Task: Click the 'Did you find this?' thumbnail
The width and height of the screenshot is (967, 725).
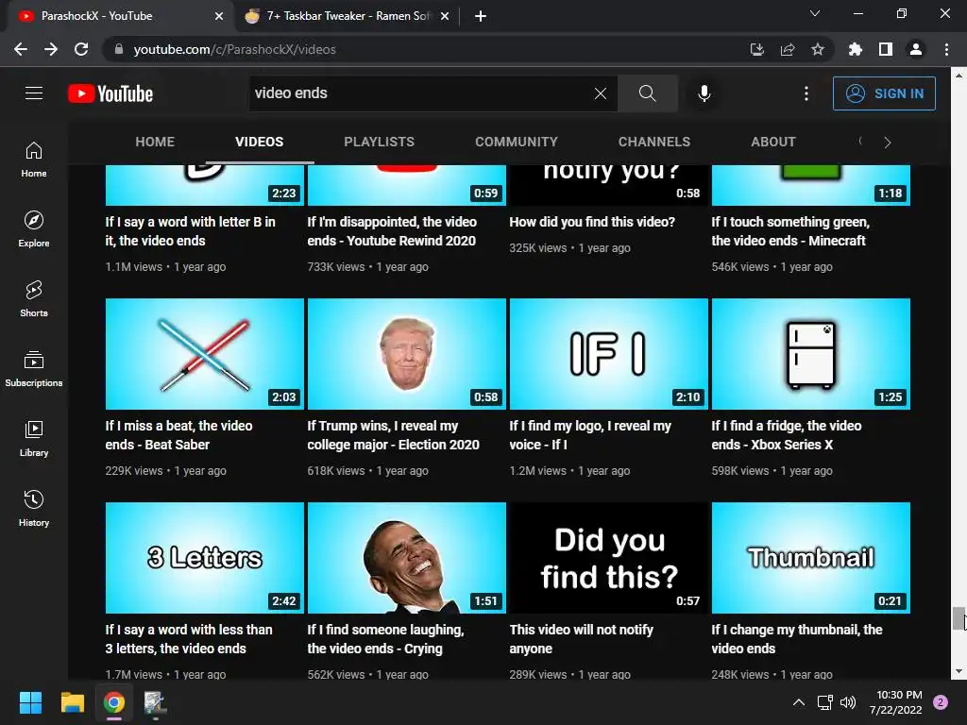Action: [x=609, y=558]
